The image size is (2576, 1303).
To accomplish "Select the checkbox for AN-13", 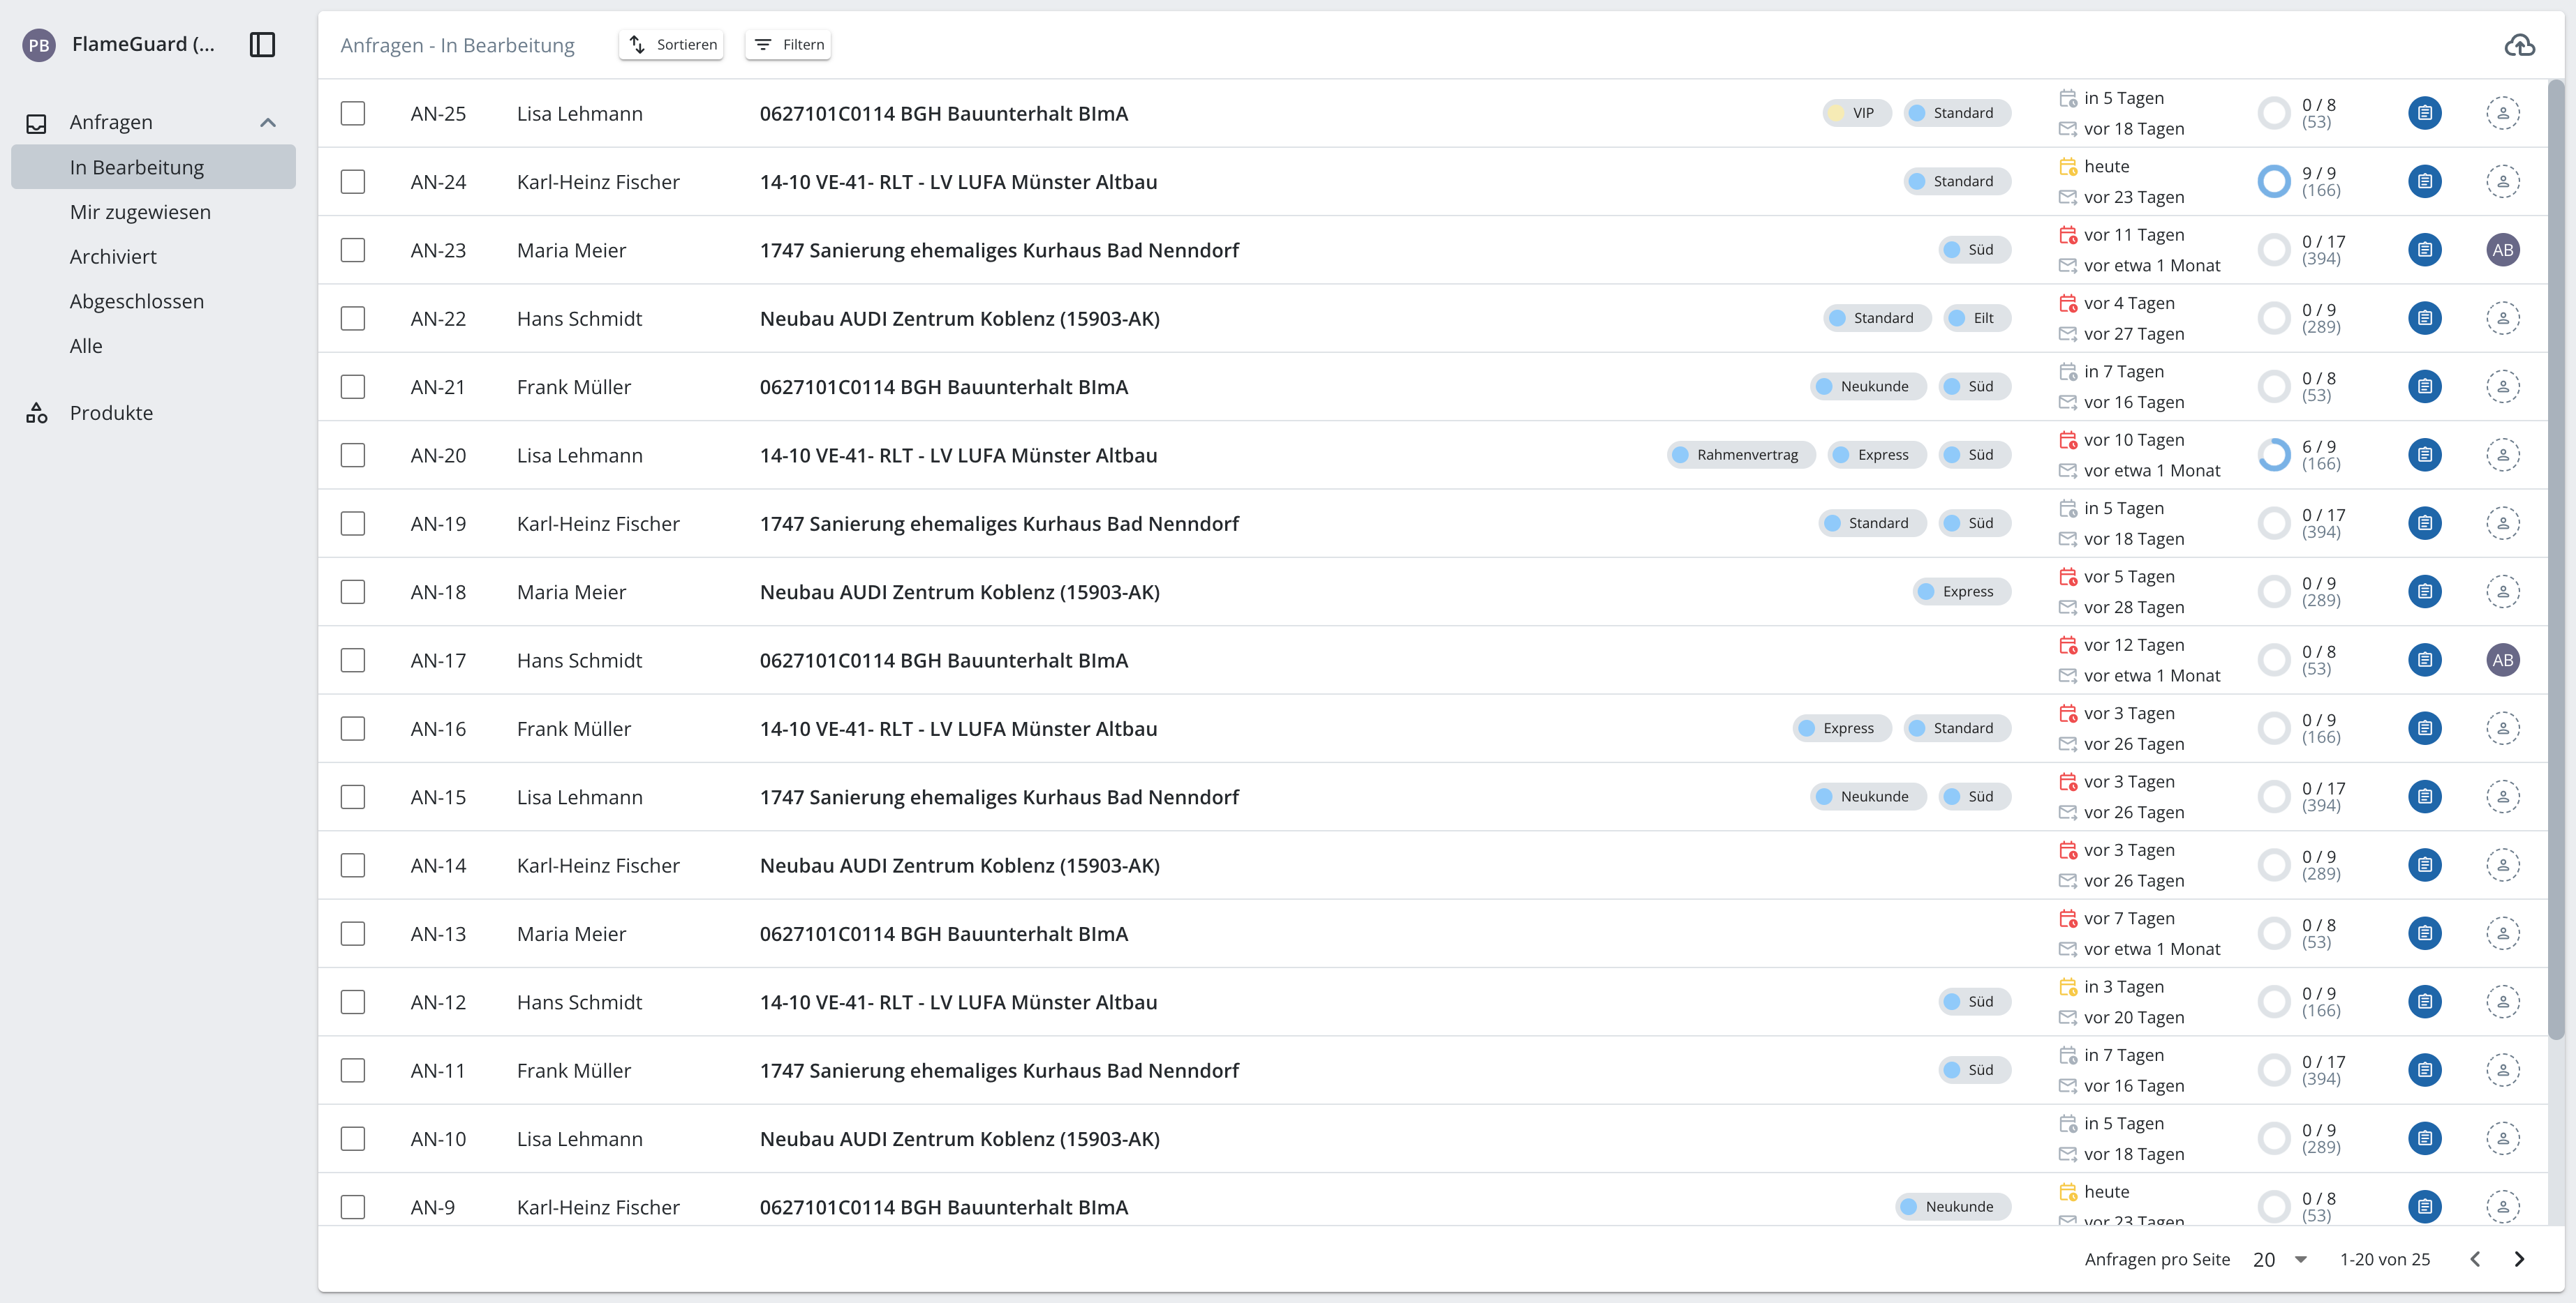I will (353, 934).
